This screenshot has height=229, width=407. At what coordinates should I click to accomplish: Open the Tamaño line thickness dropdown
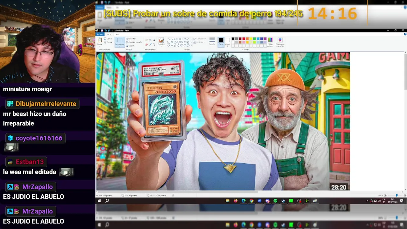tap(212, 42)
